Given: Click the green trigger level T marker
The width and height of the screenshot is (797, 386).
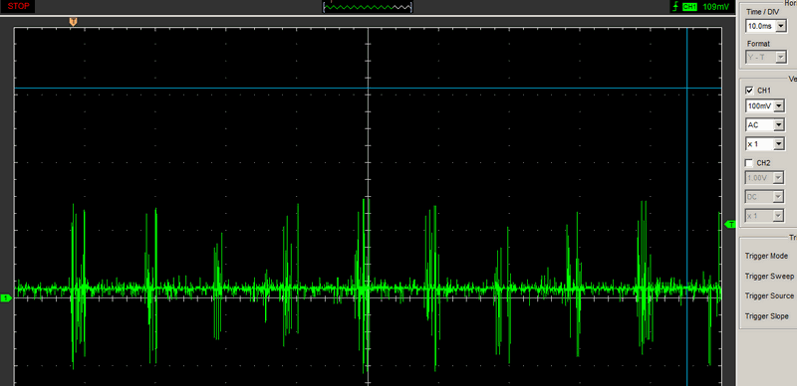Looking at the screenshot, I should point(730,224).
